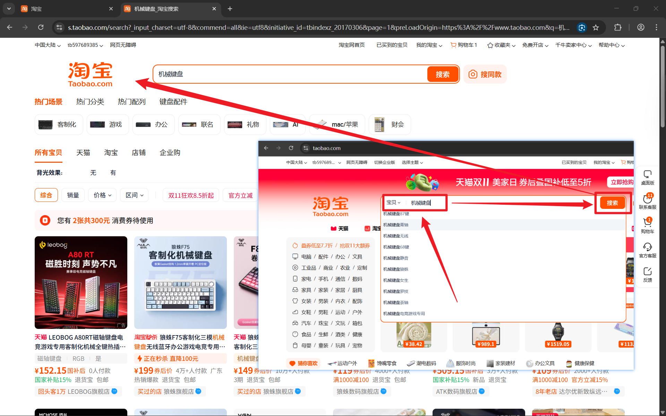Expand the 收藏夹 dropdown
666x416 pixels.
501,45
